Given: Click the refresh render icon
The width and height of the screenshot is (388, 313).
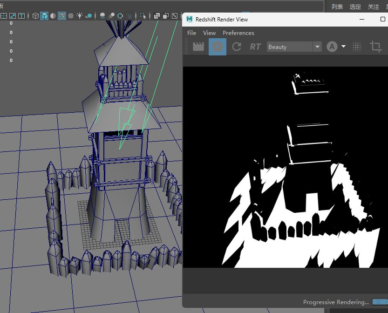Looking at the screenshot, I should tap(237, 47).
